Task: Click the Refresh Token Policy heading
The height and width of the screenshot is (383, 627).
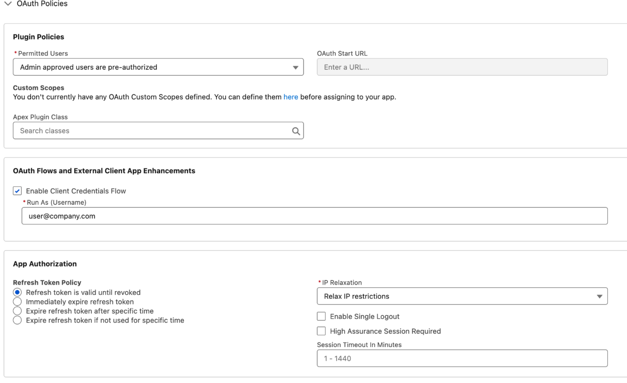Action: pos(47,282)
